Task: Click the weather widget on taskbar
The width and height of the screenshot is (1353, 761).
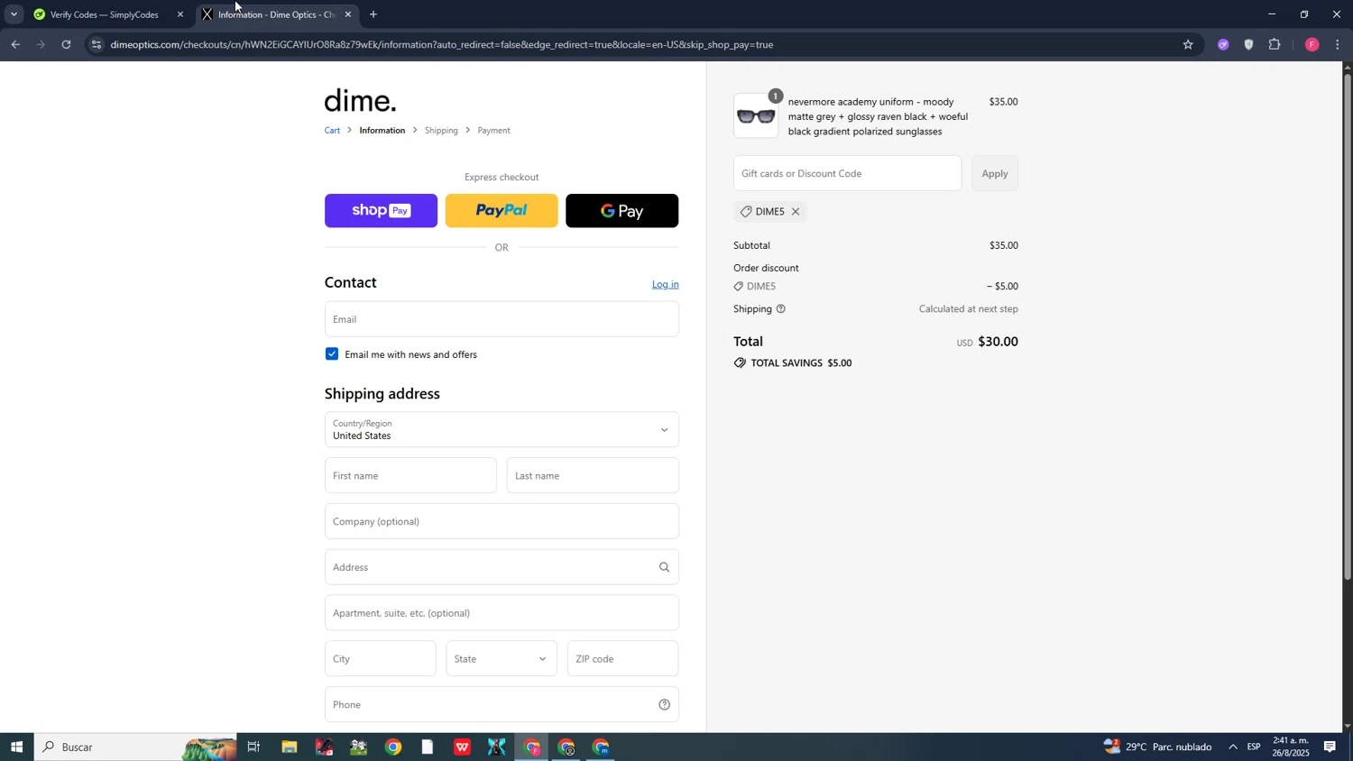Action: [x=1158, y=747]
